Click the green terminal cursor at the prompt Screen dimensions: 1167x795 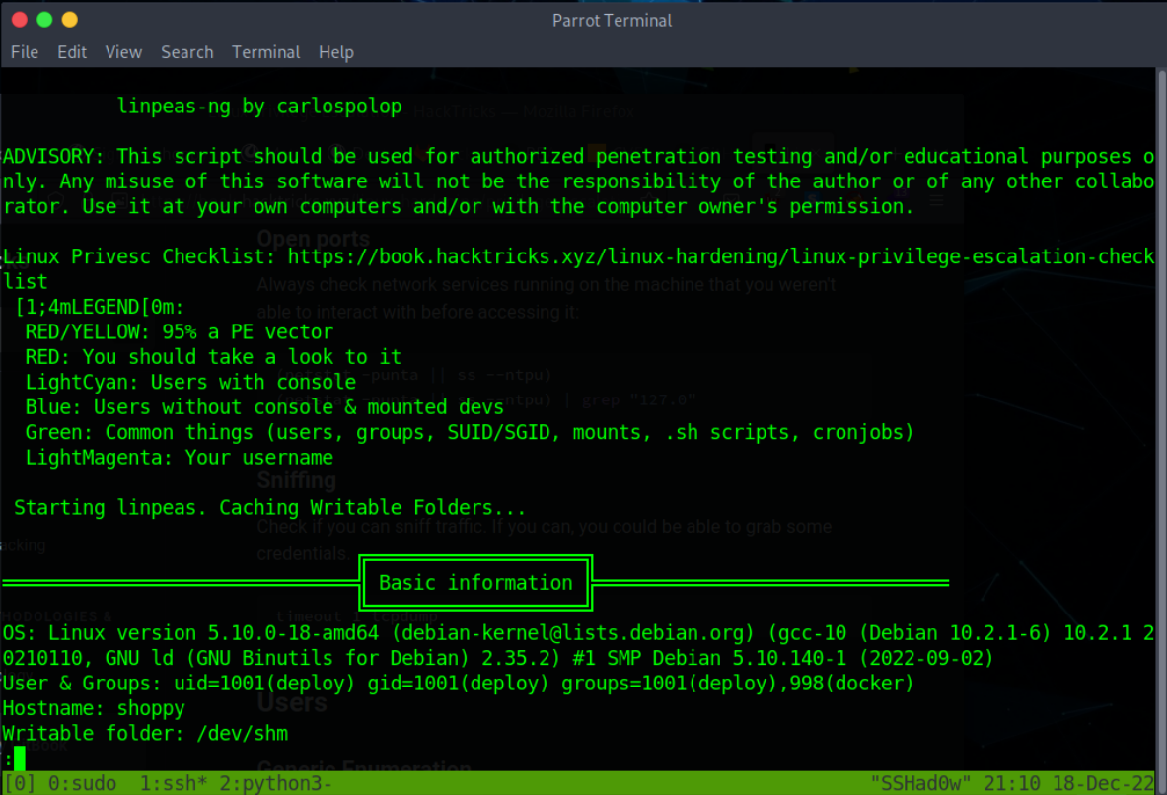coord(20,759)
